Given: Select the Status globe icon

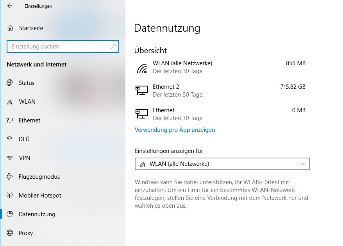Looking at the screenshot, I should pyautogui.click(x=10, y=83).
